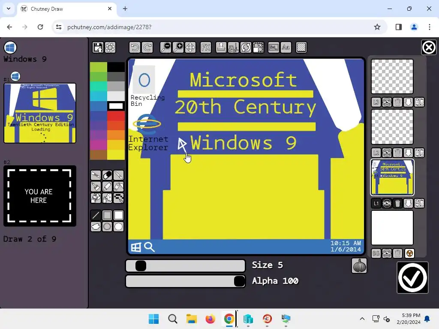Choose the outlined square shape
The width and height of the screenshot is (439, 329).
pos(107,215)
